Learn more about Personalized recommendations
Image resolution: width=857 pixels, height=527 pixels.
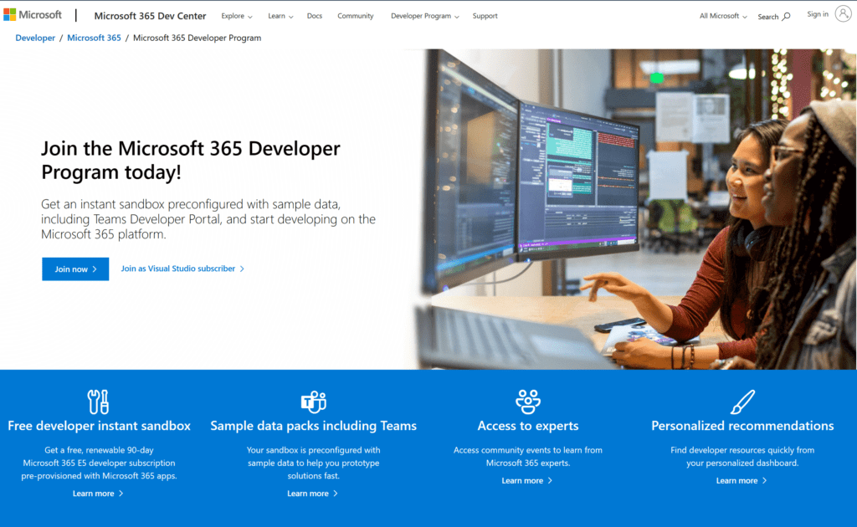742,481
